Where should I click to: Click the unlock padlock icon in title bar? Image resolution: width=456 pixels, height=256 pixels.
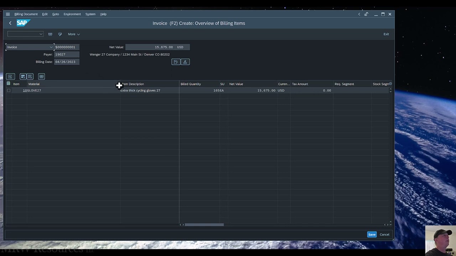[366, 14]
